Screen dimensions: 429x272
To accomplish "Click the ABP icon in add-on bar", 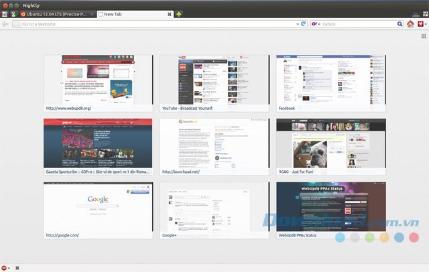I will [x=5, y=267].
